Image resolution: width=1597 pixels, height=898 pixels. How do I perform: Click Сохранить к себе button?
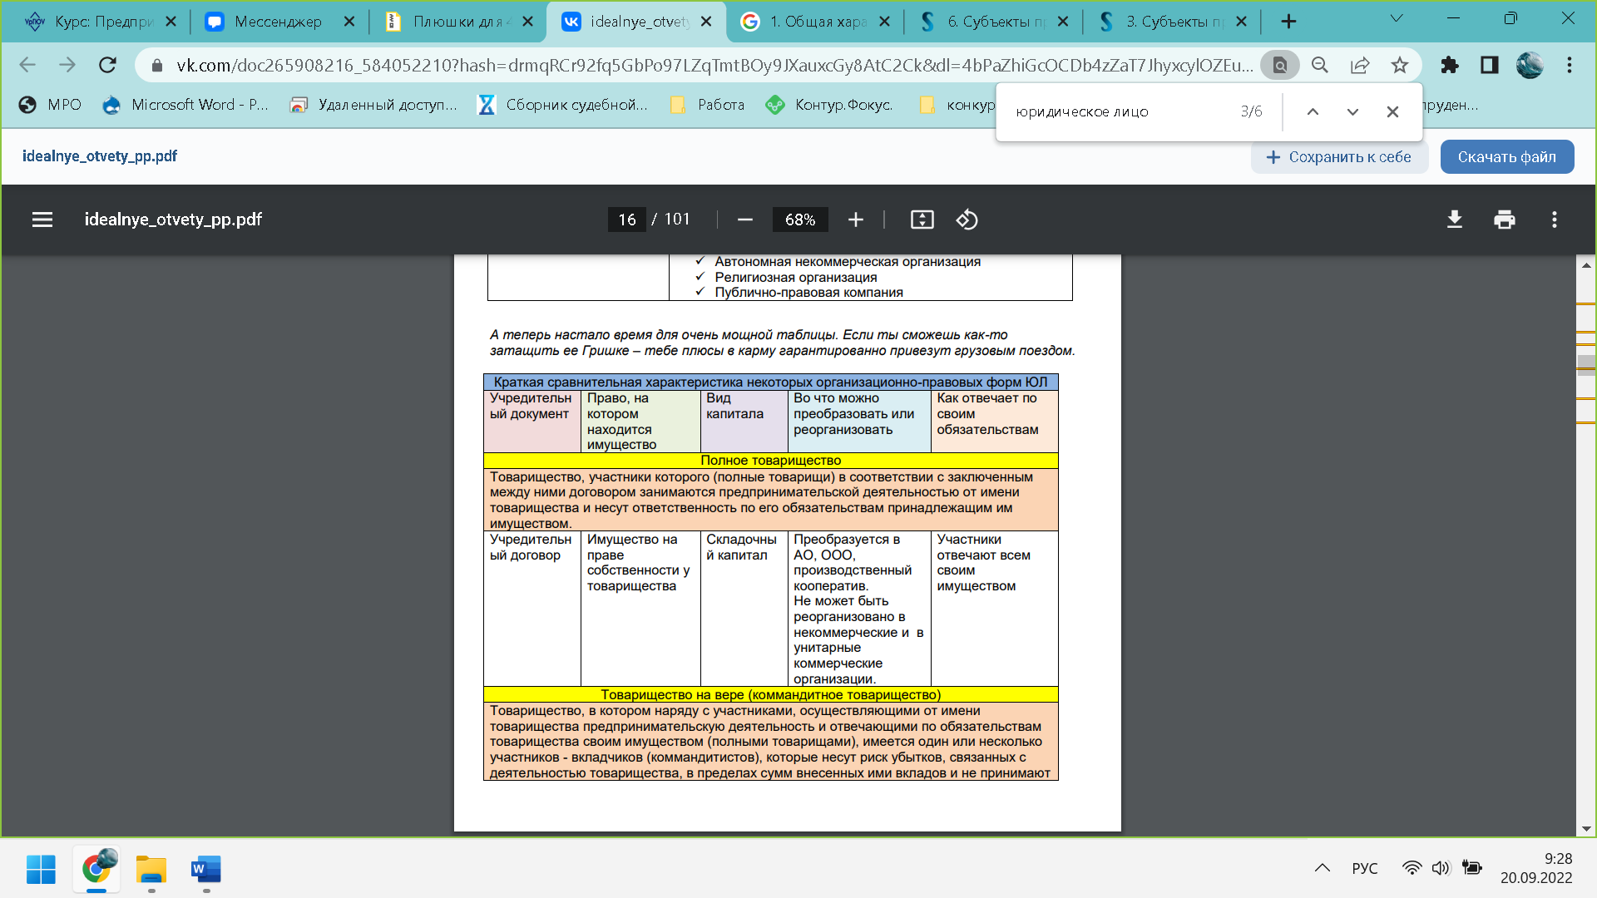1339,157
